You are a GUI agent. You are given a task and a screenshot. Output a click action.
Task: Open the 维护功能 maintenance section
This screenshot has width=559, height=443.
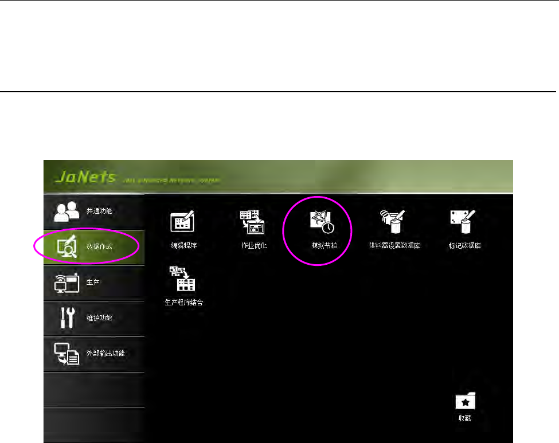94,318
